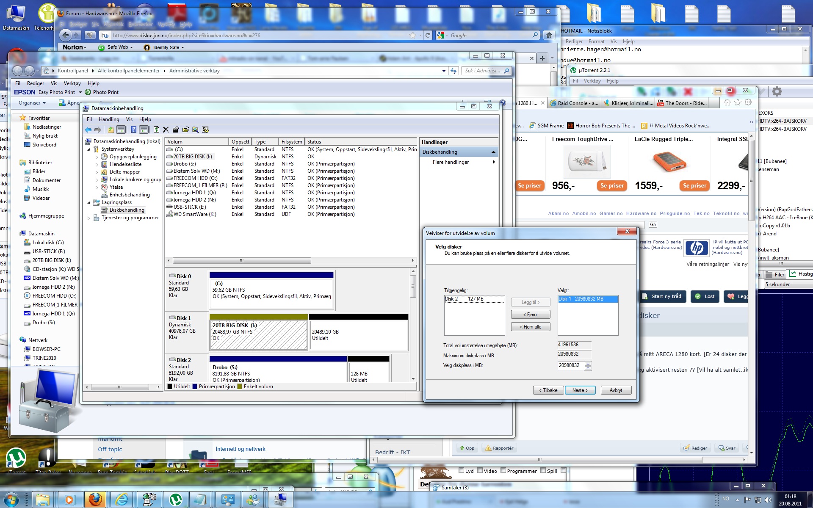Open the Filer tab in uTorrent
This screenshot has width=813, height=508.
(x=776, y=274)
